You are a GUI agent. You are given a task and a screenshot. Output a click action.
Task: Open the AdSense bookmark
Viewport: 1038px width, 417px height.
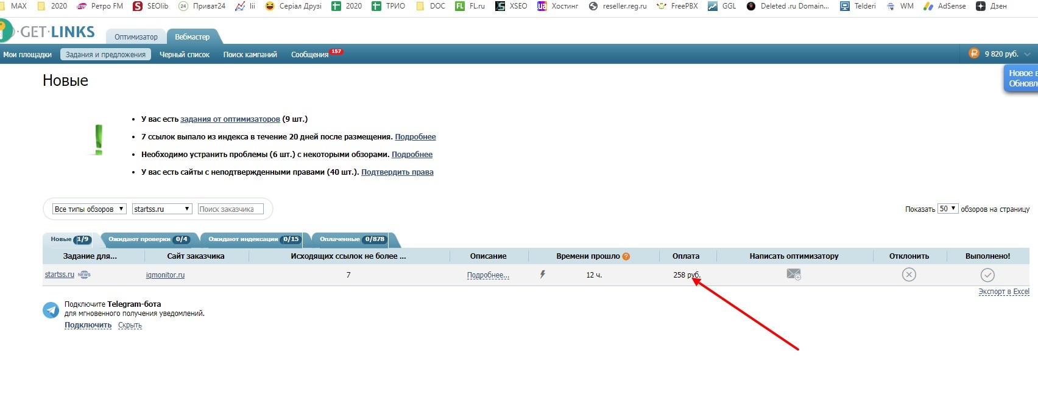point(944,6)
